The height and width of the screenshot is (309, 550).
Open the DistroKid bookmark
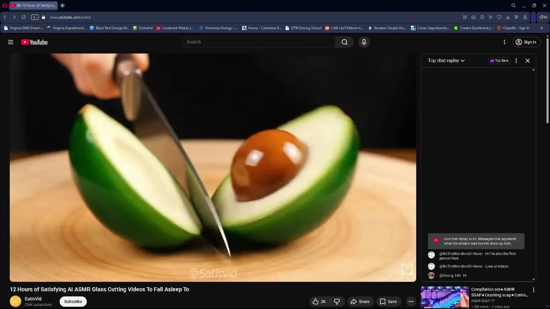pos(143,28)
